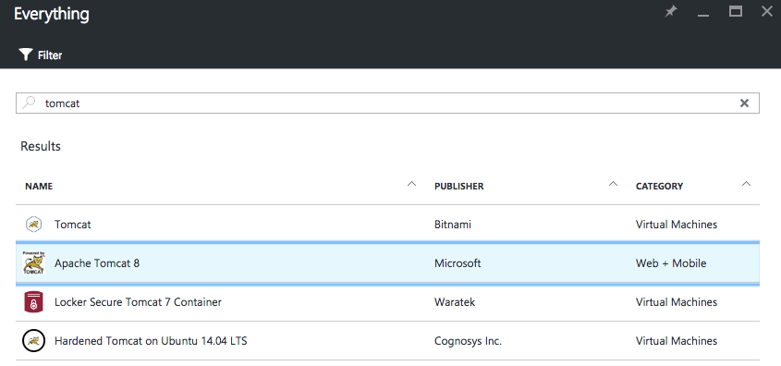Click Virtual Machines in the Tomcat row
The image size is (781, 366).
[x=677, y=225]
